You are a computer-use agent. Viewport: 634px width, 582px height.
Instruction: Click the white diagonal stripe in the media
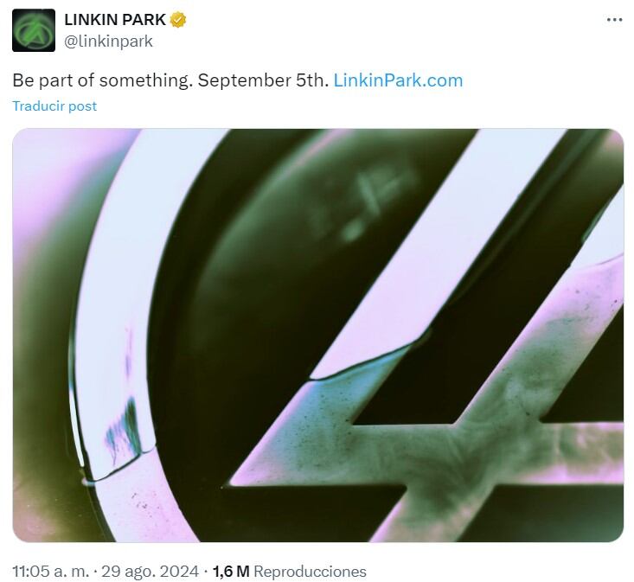(x=441, y=251)
